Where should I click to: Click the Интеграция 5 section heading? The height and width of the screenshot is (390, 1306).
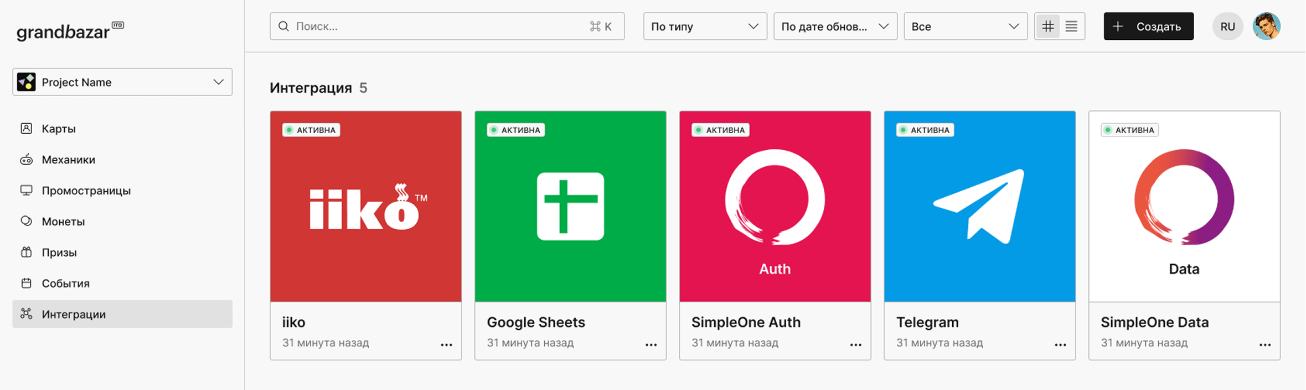(318, 88)
